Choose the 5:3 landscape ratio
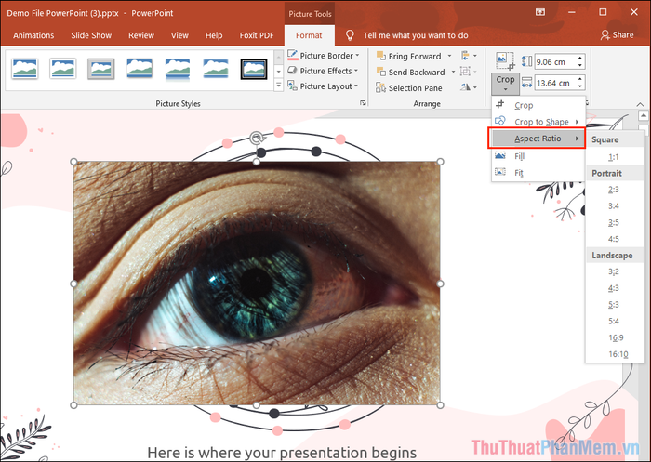This screenshot has height=462, width=651. tap(614, 304)
